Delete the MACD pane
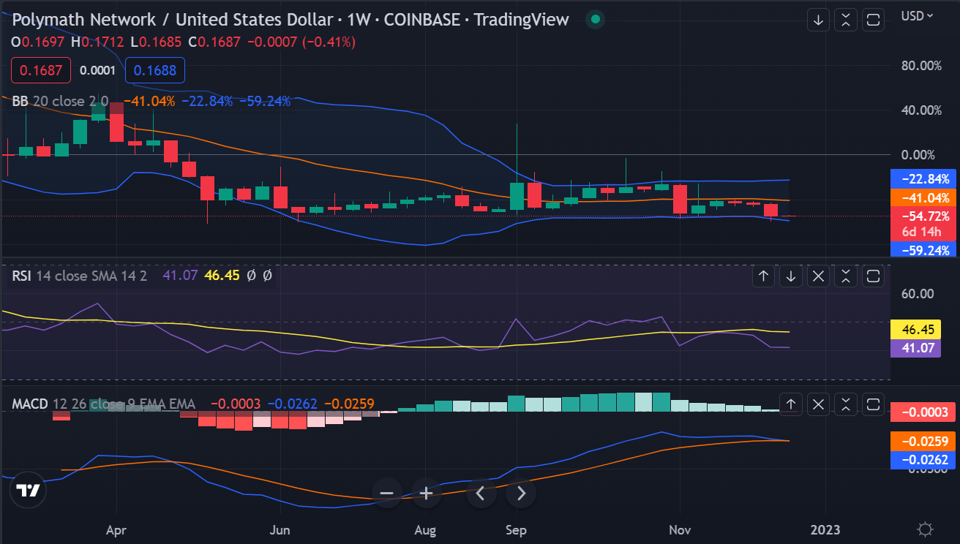Screen dimensions: 960x544 (x=818, y=404)
